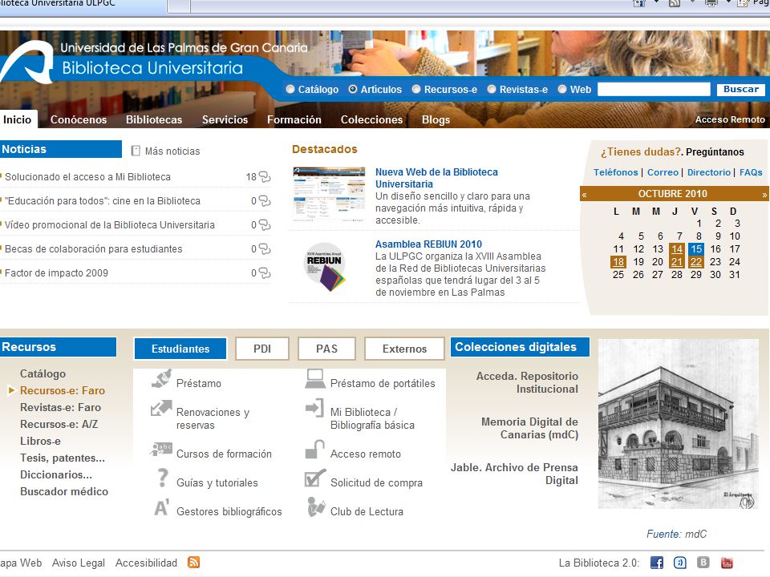The height and width of the screenshot is (577, 770).
Task: Open Recursos-e: Faro in Recursos list
Action: point(63,390)
